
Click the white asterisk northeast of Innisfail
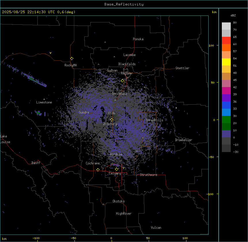tap(144, 87)
